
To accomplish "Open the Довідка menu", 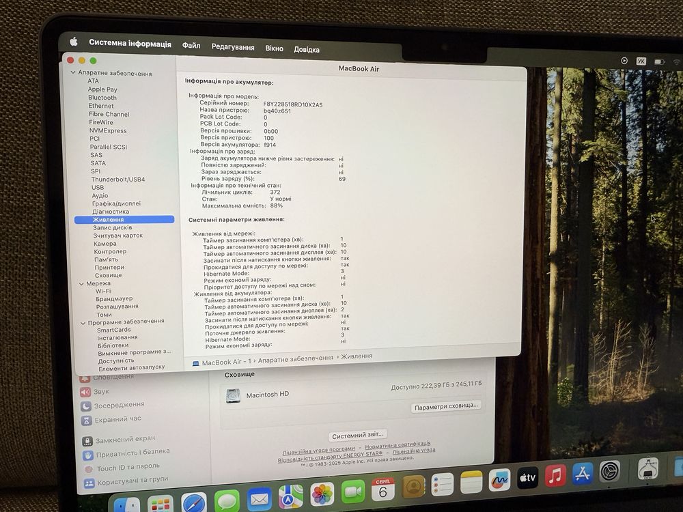I will (x=307, y=50).
